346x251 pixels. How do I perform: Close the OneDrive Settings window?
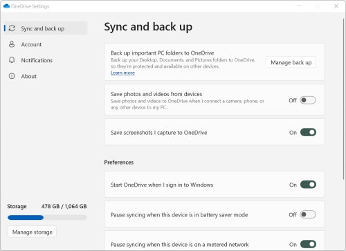coord(336,6)
